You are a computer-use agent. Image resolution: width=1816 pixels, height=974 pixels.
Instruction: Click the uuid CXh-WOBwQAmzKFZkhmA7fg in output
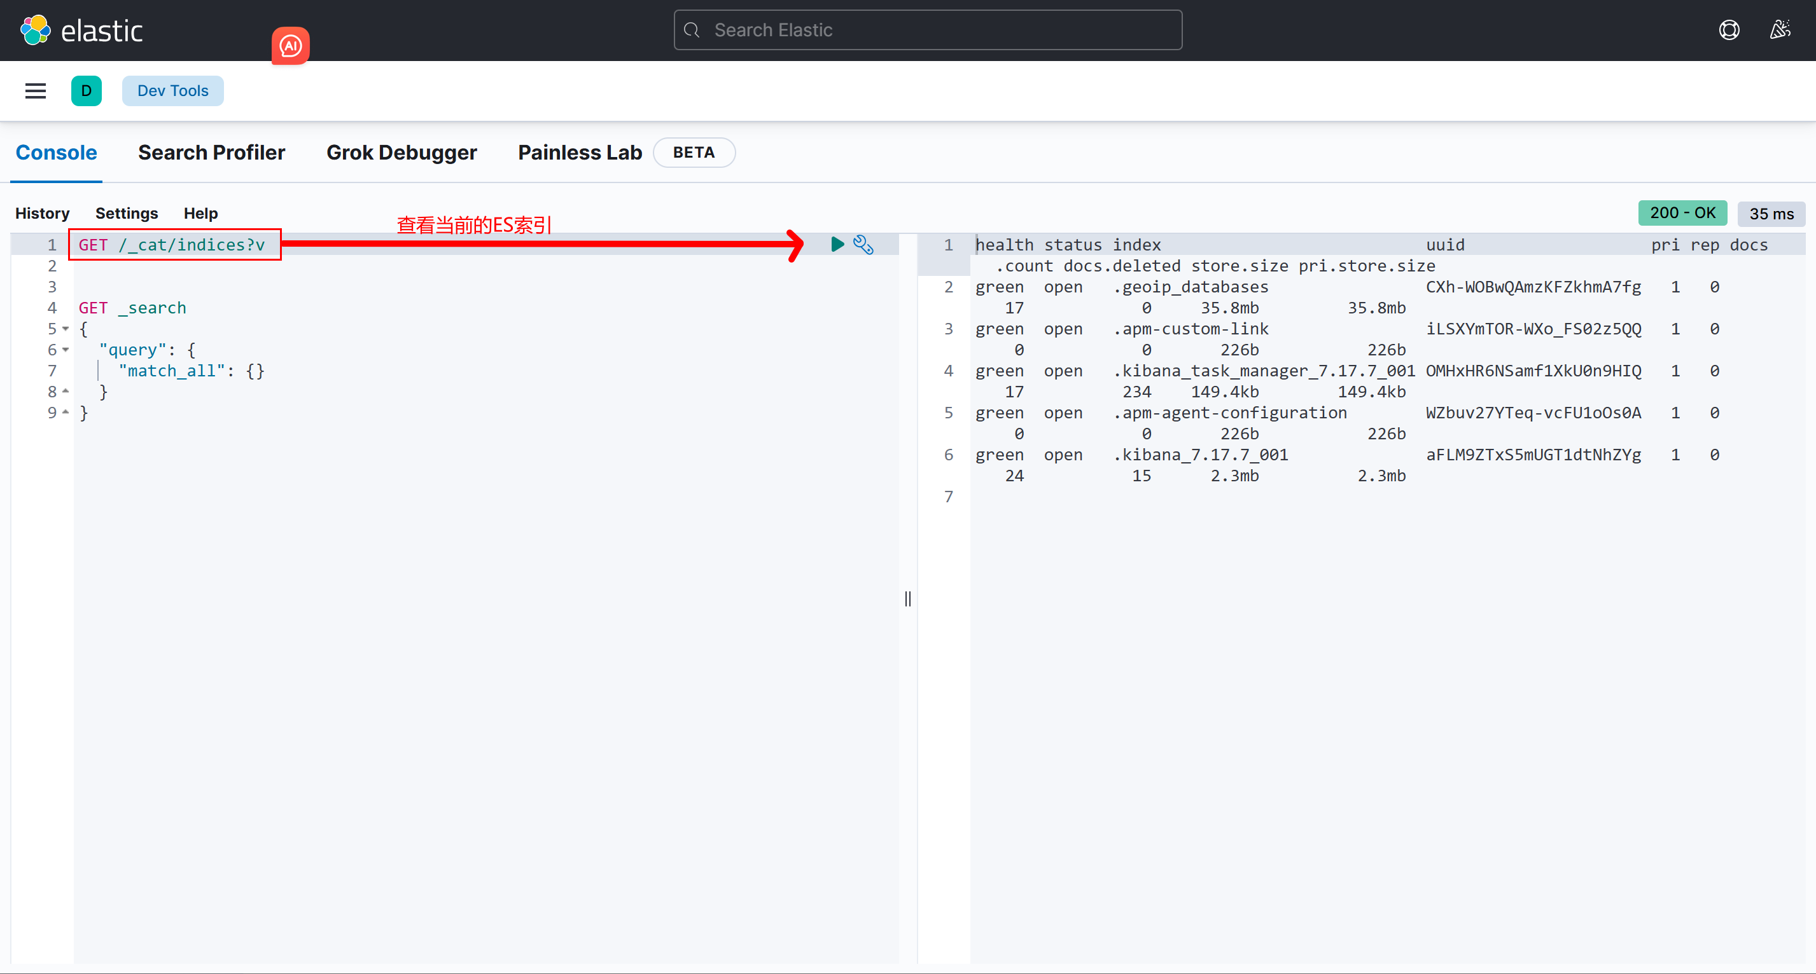1533,287
